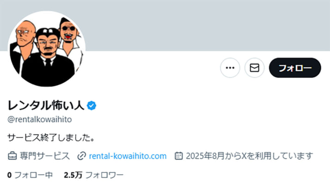Click the calendar join date icon

coord(178,156)
